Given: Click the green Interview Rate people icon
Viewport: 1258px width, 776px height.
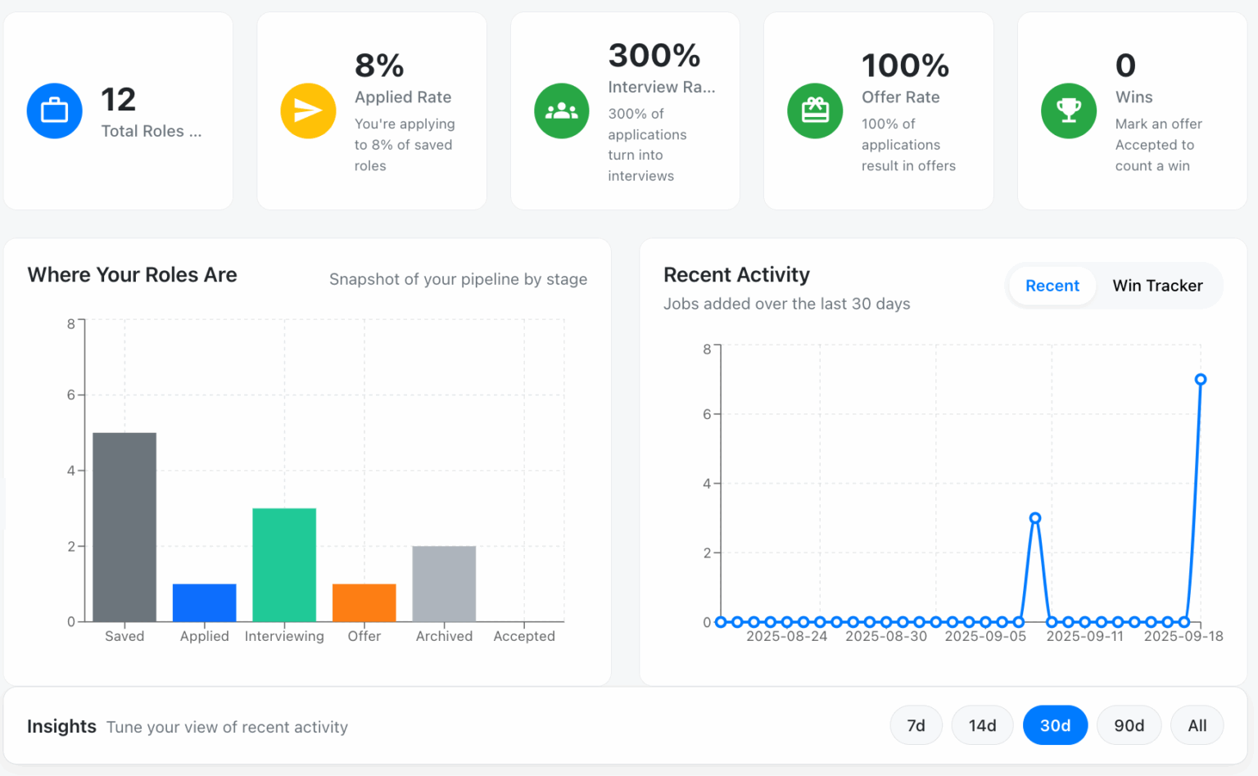Looking at the screenshot, I should pyautogui.click(x=562, y=111).
